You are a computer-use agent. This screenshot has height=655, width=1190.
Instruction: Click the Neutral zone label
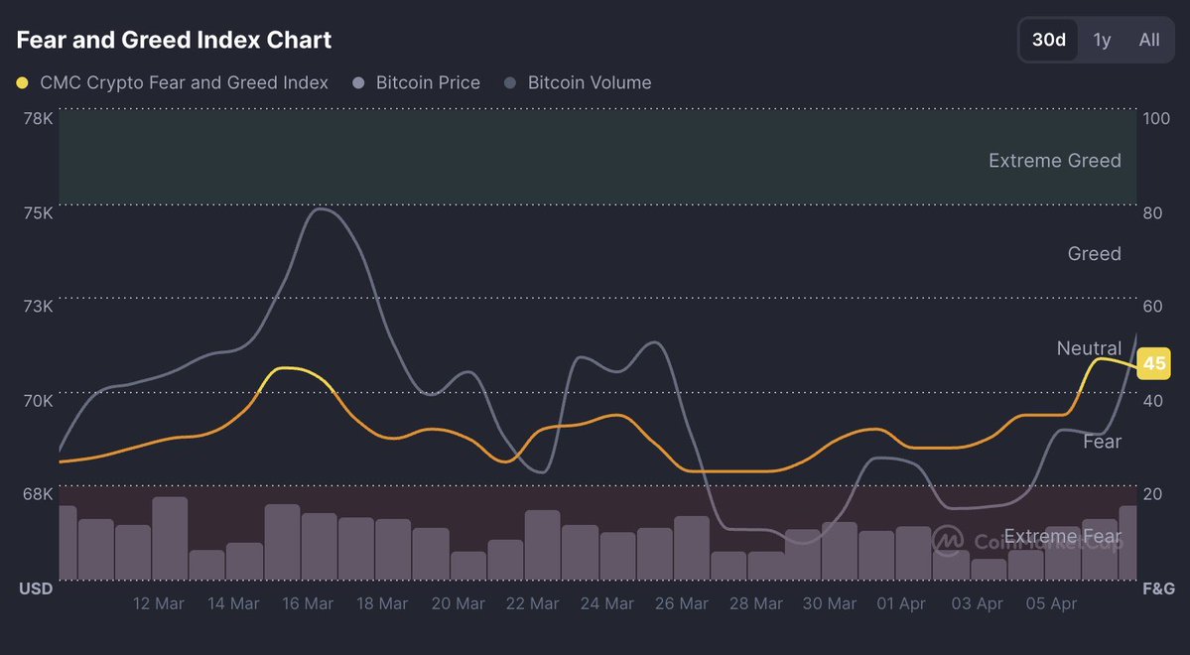tap(1089, 348)
